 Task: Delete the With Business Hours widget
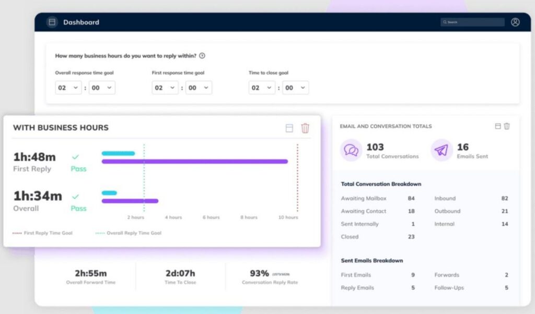click(305, 128)
